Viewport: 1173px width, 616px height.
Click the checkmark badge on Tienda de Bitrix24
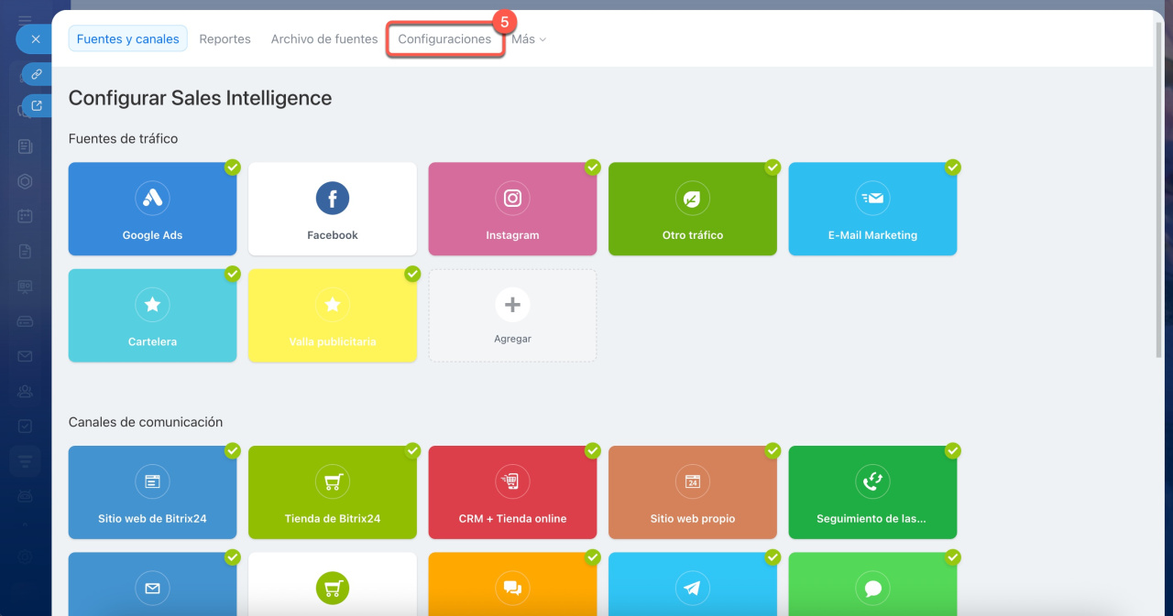point(412,450)
